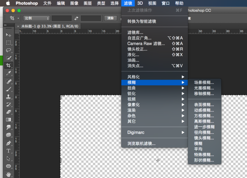This screenshot has height=178, width=247.
Task: Select the Clone Stamp tool
Action: 8,97
